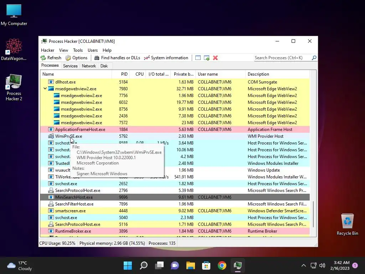Open the Tools menu
The height and width of the screenshot is (274, 365).
(78, 50)
